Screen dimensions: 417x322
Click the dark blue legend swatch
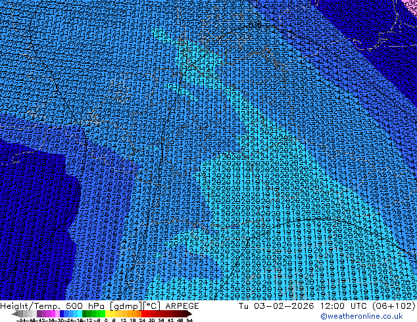[62, 313]
